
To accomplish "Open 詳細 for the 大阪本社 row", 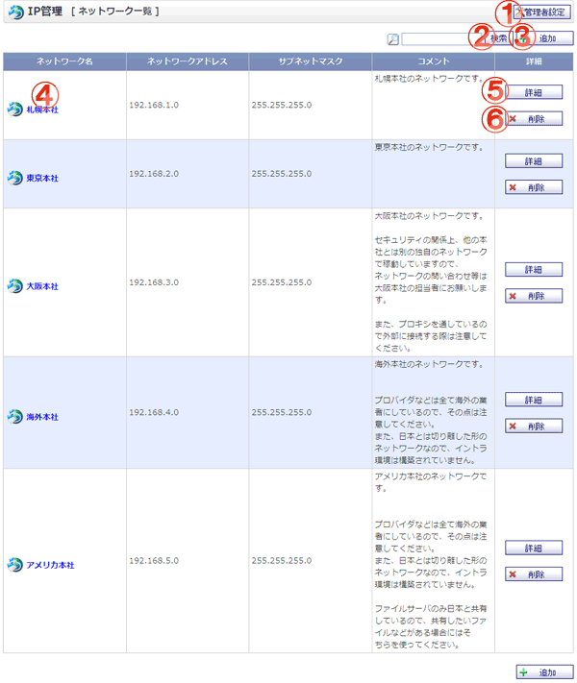I will (534, 270).
